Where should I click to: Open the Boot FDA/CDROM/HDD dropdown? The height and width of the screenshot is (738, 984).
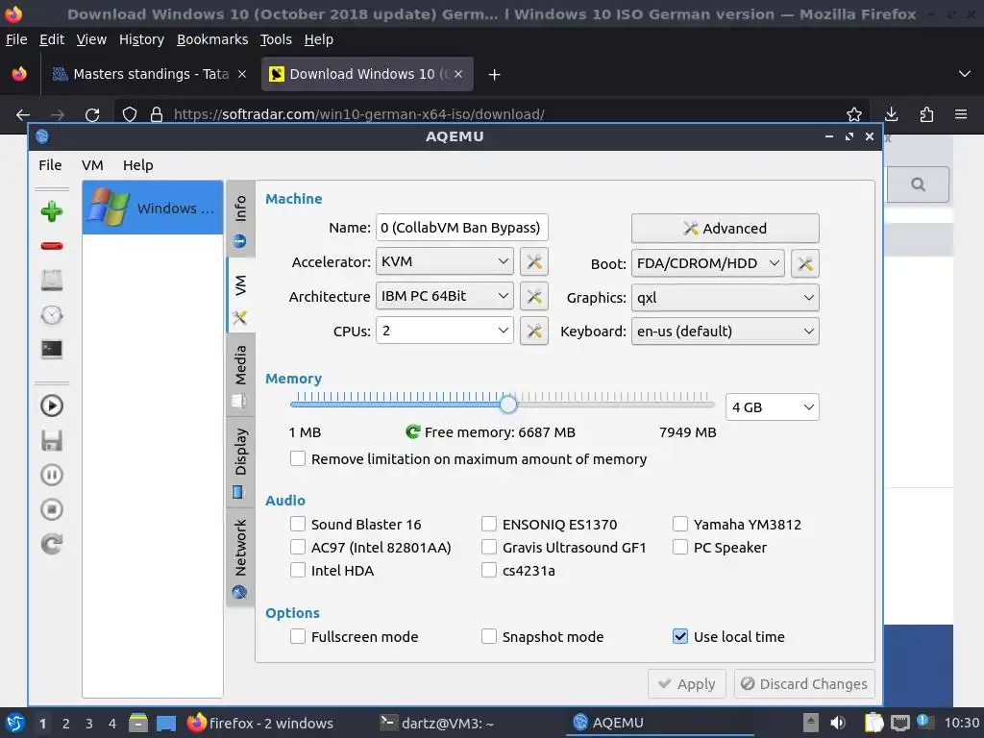tap(708, 263)
